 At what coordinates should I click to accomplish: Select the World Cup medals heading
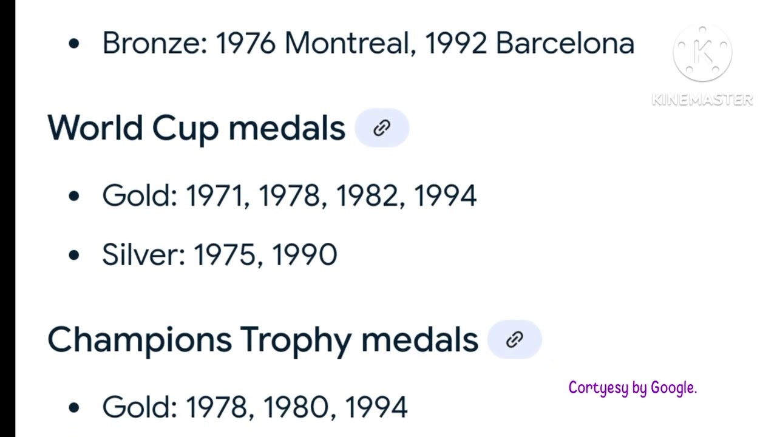pos(196,128)
